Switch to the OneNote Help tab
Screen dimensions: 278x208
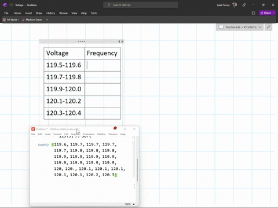(84, 13)
